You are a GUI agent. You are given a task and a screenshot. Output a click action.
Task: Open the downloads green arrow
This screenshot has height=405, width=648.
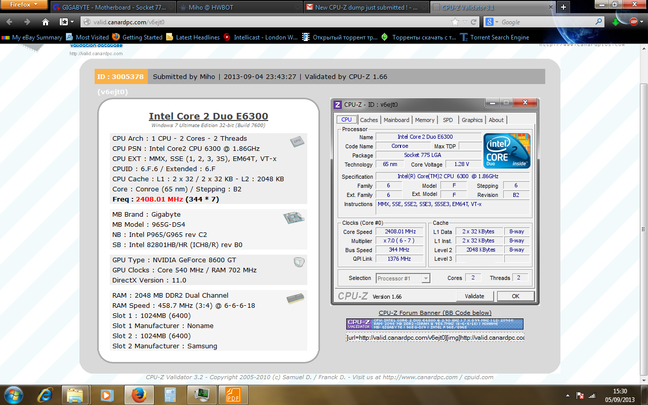coord(616,22)
